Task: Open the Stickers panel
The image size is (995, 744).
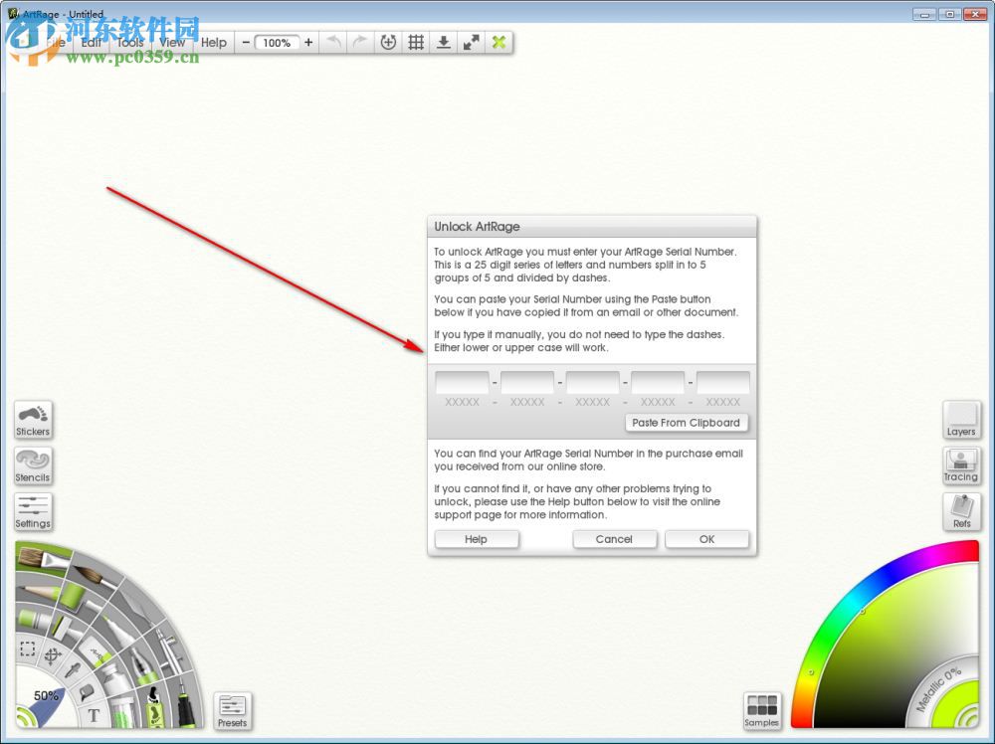Action: coord(33,419)
